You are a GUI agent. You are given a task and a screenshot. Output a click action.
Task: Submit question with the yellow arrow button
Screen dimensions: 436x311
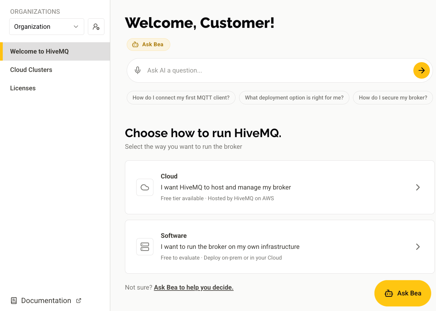pyautogui.click(x=422, y=70)
